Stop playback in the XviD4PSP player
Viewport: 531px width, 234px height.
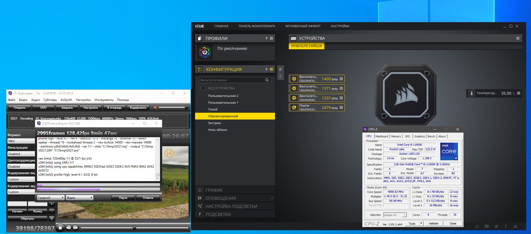[x=60, y=228]
